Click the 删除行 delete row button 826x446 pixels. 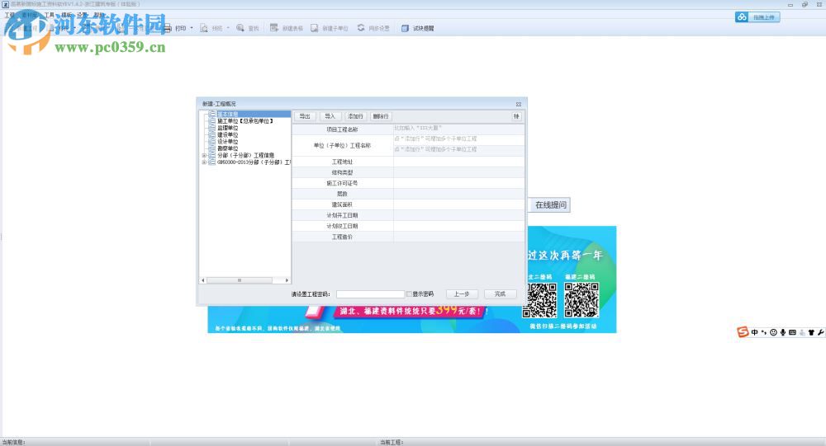pos(380,116)
